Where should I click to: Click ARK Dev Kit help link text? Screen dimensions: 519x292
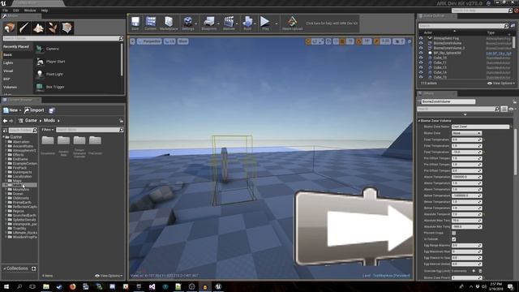pyautogui.click(x=332, y=24)
